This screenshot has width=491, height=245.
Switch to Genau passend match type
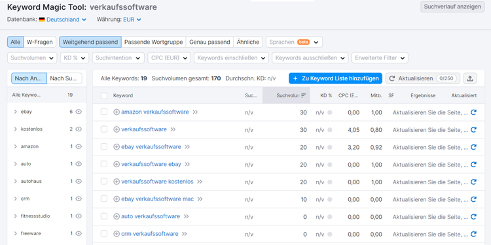tap(209, 42)
